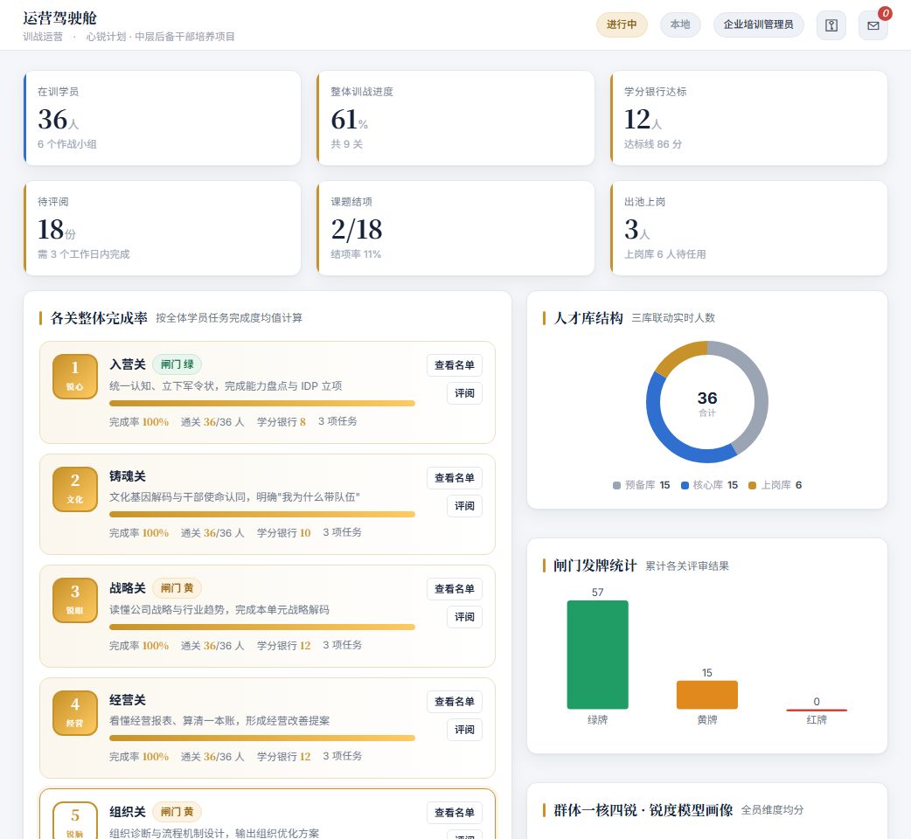Screen dimensions: 911x839
Task: Click the 战略关 completion progress bar
Action: click(262, 628)
